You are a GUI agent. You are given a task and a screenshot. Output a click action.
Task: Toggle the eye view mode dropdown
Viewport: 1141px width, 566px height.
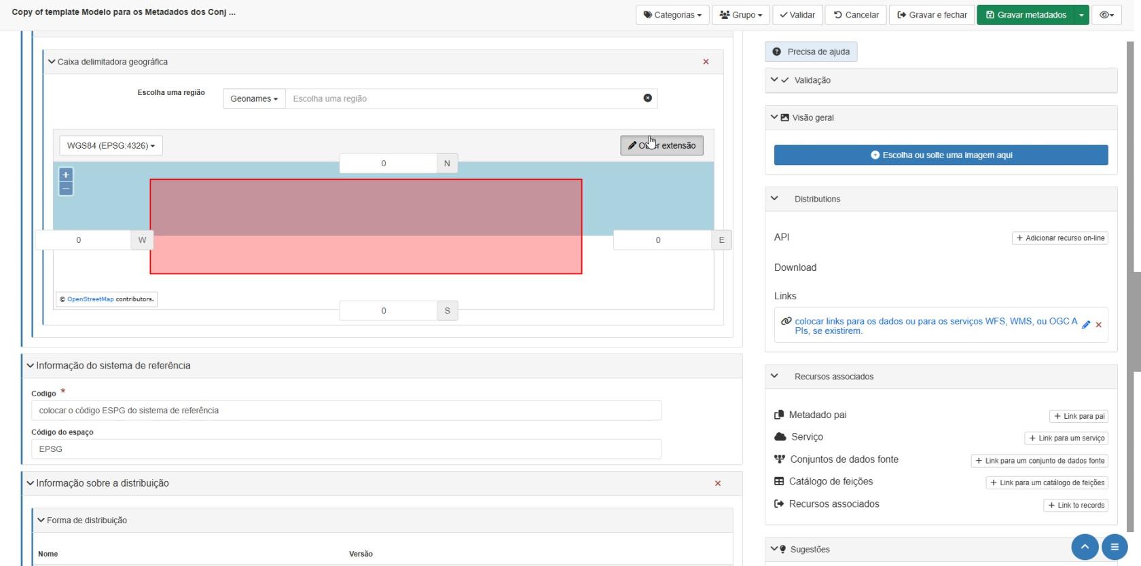click(x=1106, y=15)
